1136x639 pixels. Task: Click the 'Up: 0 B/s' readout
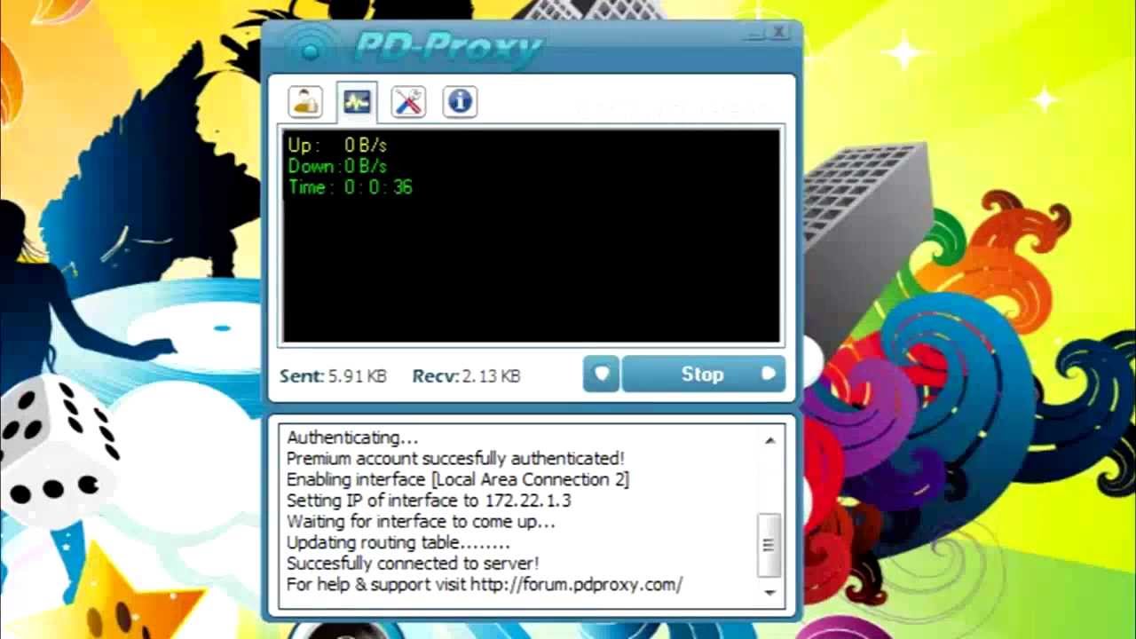pyautogui.click(x=337, y=145)
